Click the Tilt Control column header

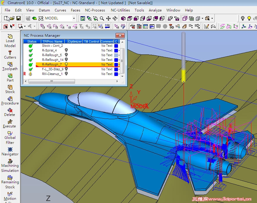click(91, 41)
